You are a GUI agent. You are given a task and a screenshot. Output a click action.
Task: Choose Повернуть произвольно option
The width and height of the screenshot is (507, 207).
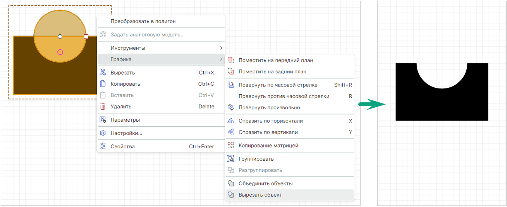tap(269, 108)
